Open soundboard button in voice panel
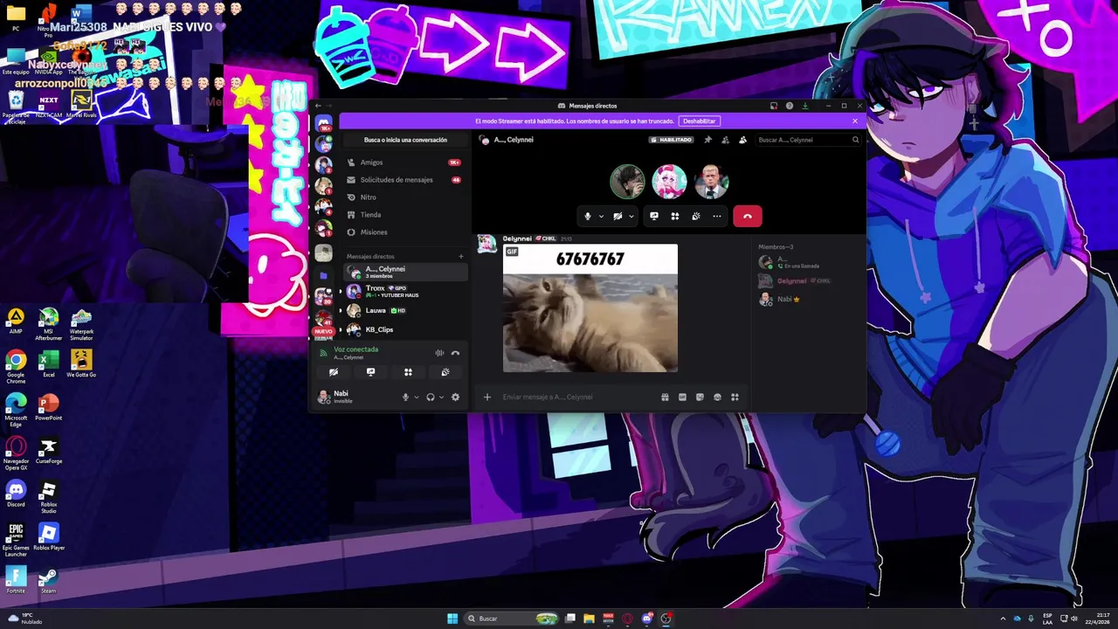Screen dimensions: 1118x629 click(x=445, y=372)
